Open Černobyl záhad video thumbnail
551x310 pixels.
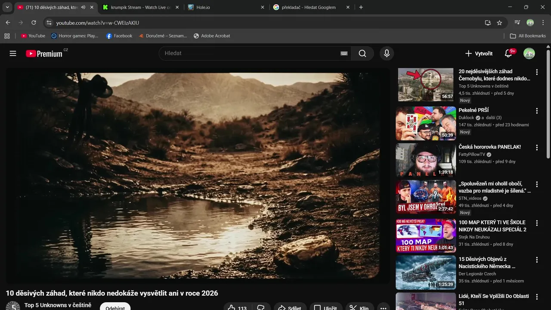tap(425, 84)
